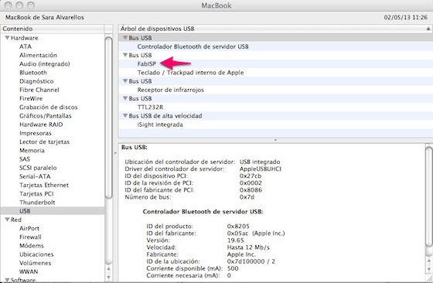Screen dimensions: 433x283
Task: Select Controlador Bluetooth de servidor USB device
Action: [x=193, y=46]
